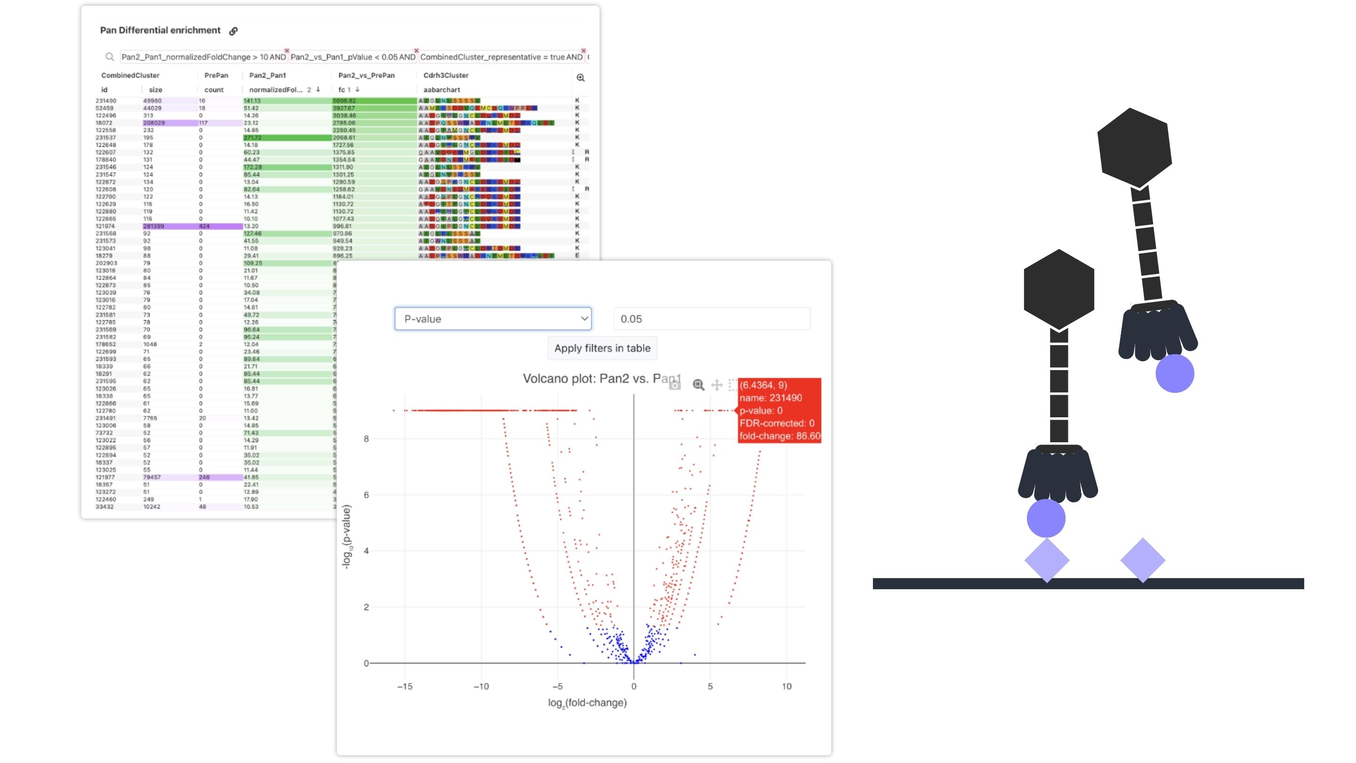Select the plot zoom tool
1356x763 pixels.
(x=699, y=385)
